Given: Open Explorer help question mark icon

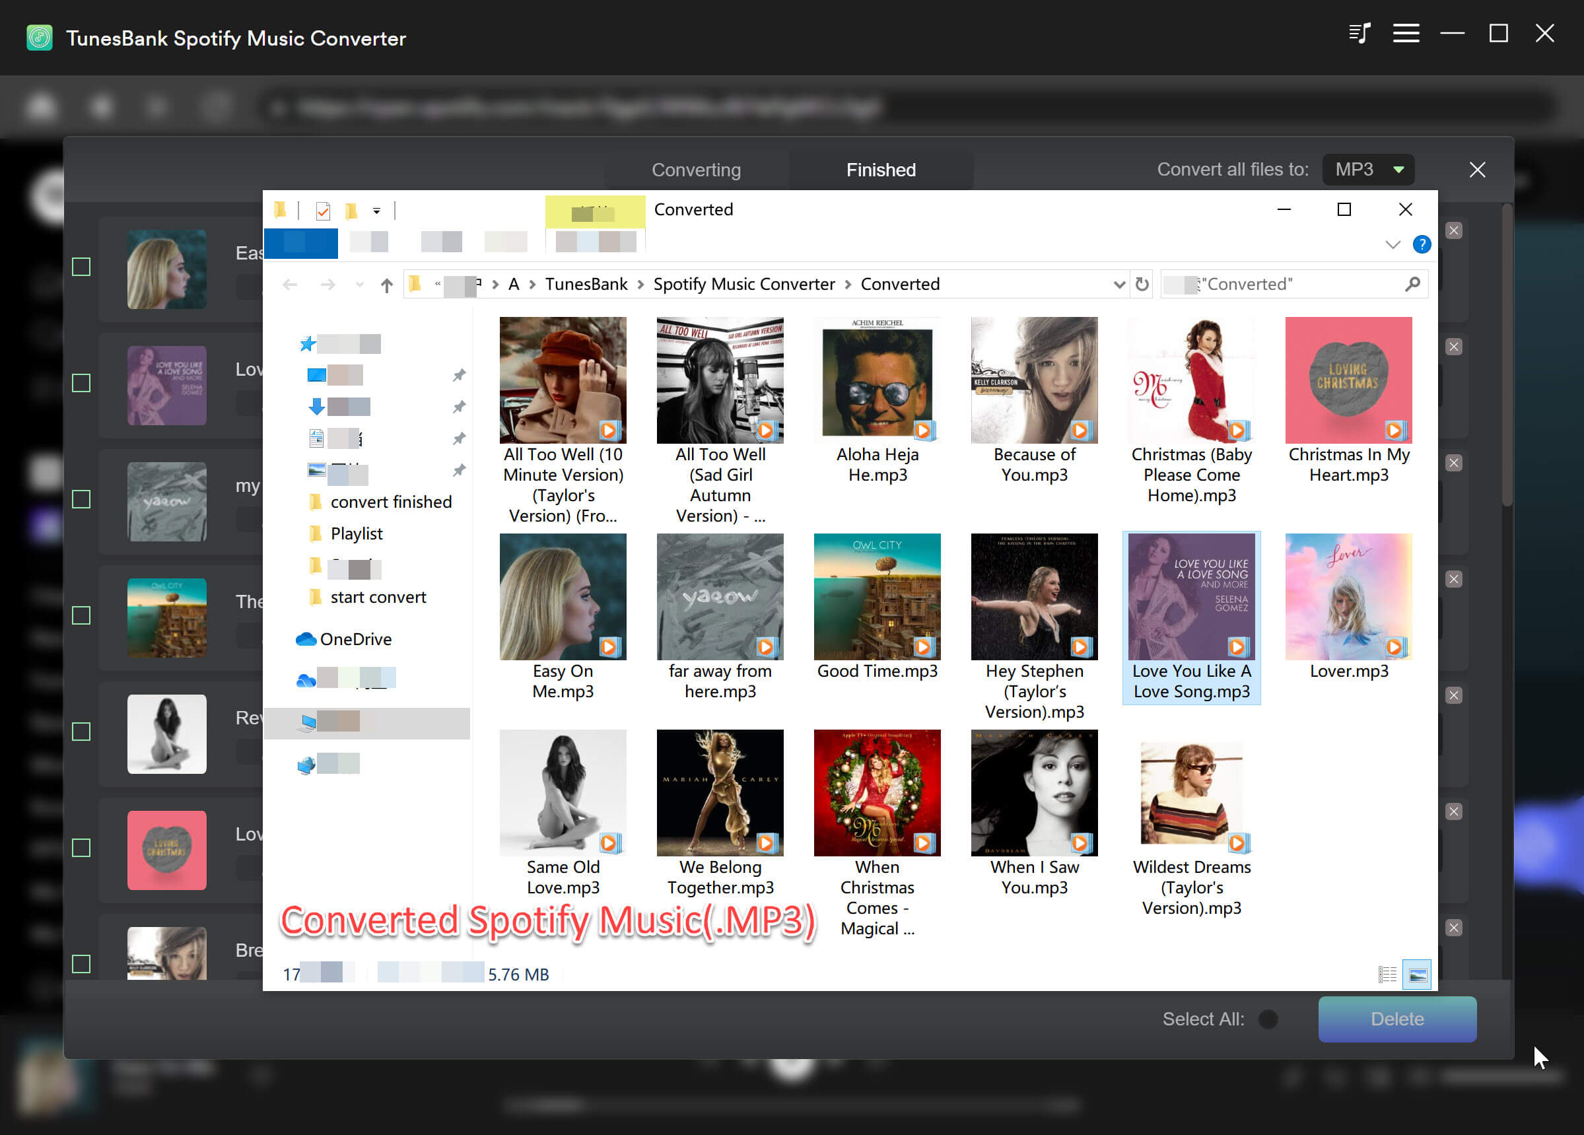Looking at the screenshot, I should tap(1422, 244).
